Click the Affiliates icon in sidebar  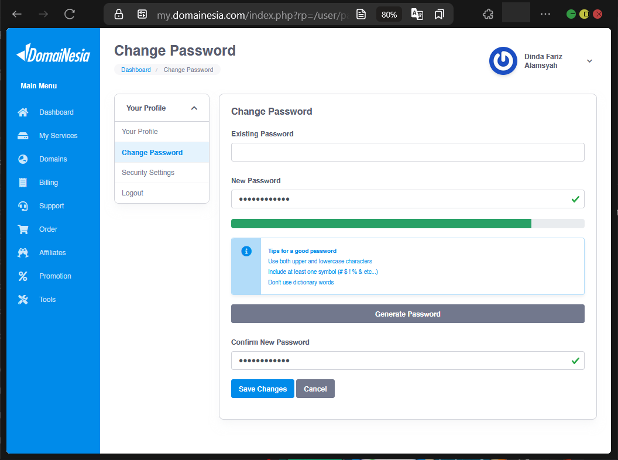point(23,253)
